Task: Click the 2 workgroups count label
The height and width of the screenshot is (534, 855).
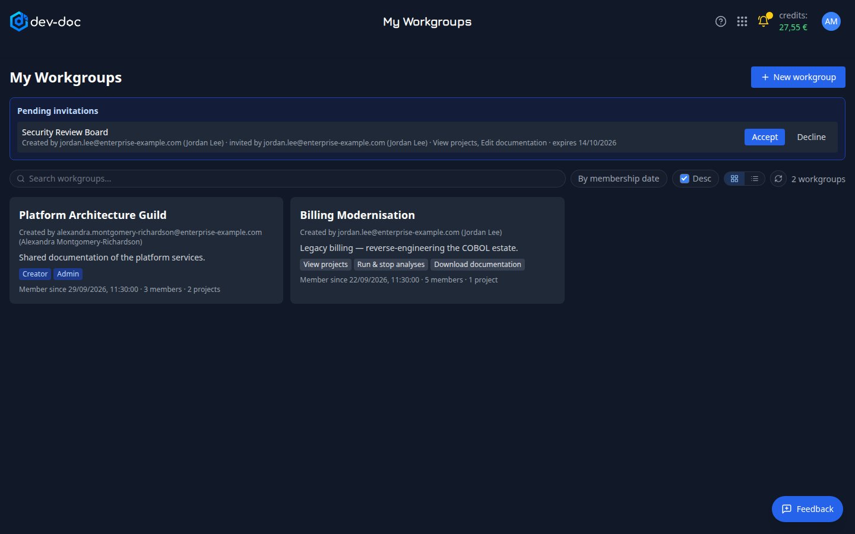Action: click(818, 179)
